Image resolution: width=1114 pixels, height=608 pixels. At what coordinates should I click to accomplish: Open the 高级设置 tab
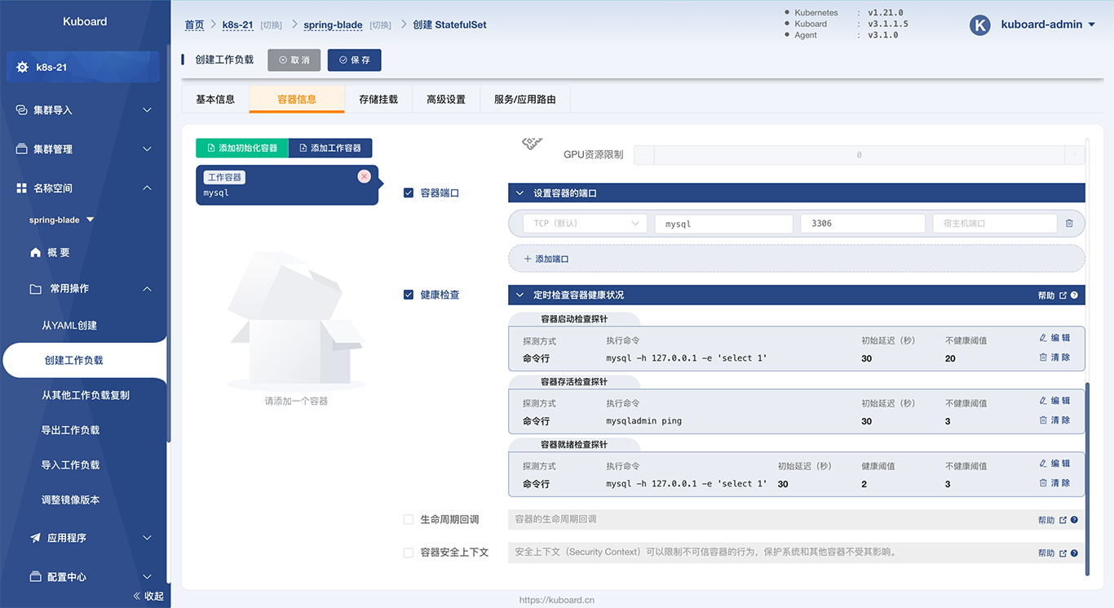point(445,99)
